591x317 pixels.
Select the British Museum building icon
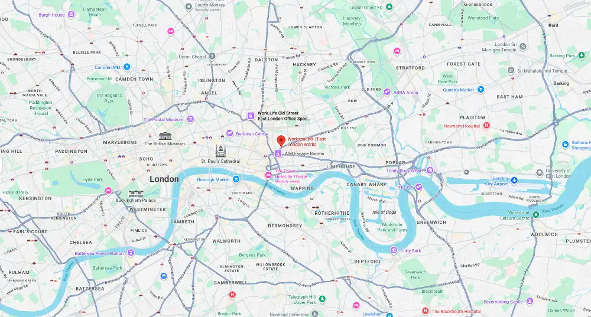click(165, 136)
